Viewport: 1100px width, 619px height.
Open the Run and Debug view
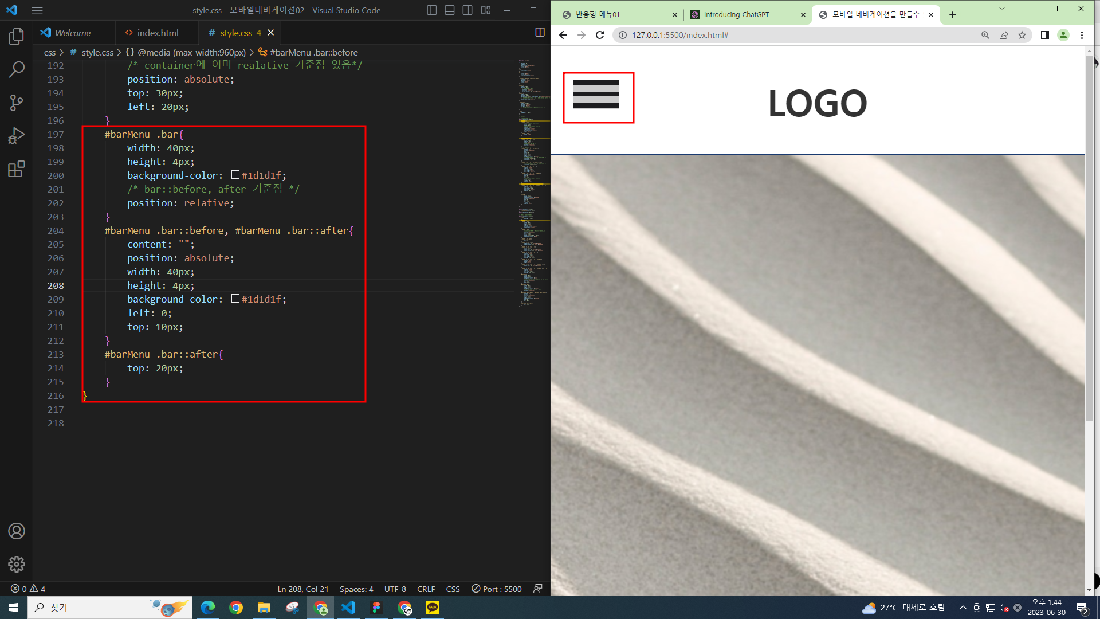[17, 136]
